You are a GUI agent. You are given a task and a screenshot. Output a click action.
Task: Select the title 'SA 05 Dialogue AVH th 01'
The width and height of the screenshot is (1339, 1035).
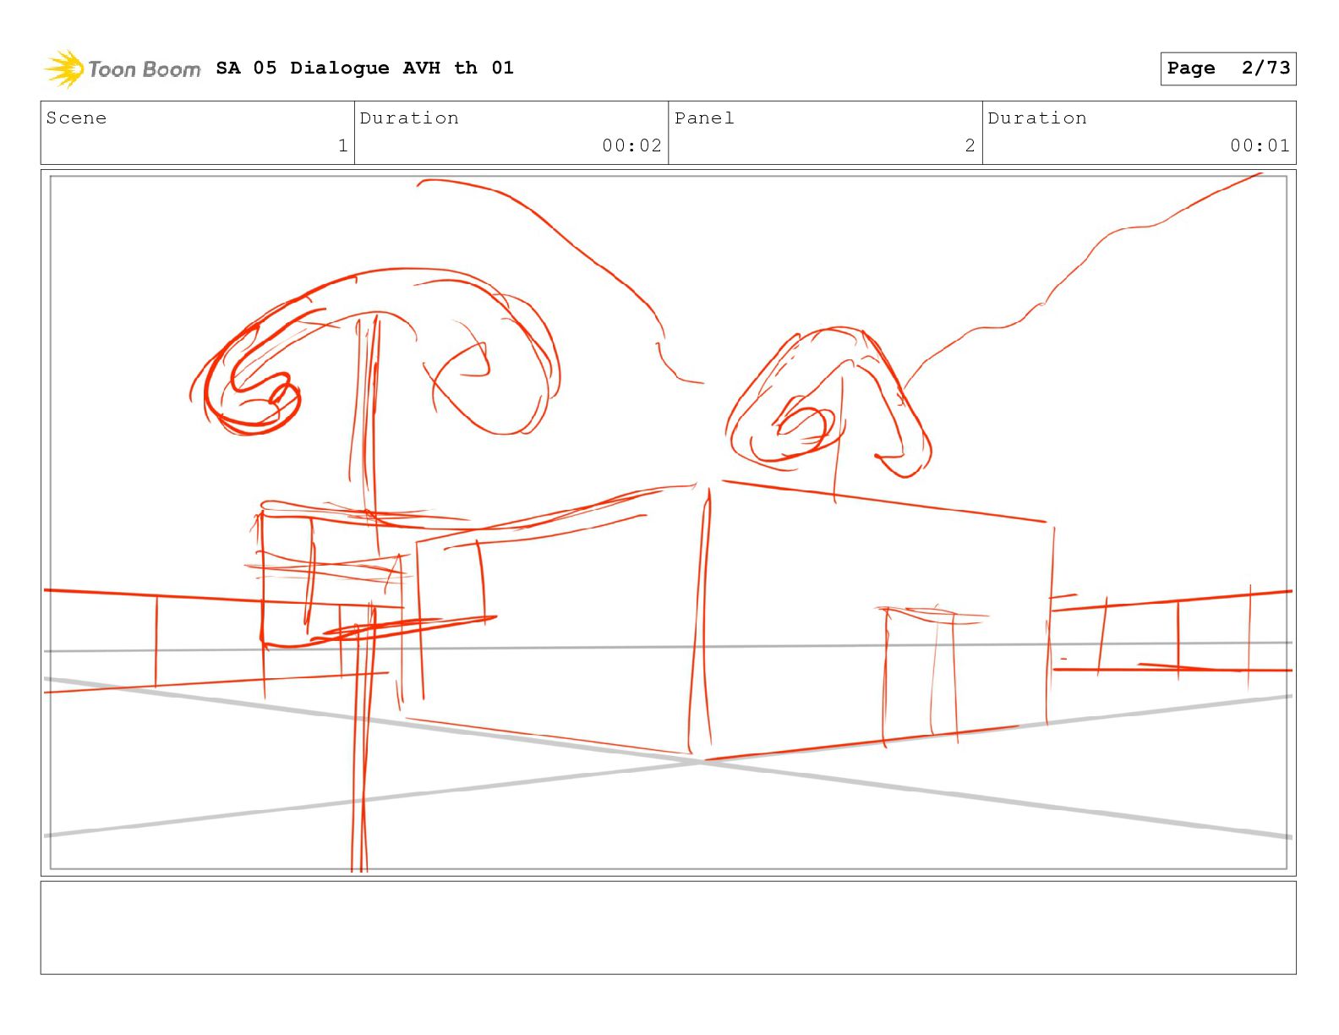(364, 68)
